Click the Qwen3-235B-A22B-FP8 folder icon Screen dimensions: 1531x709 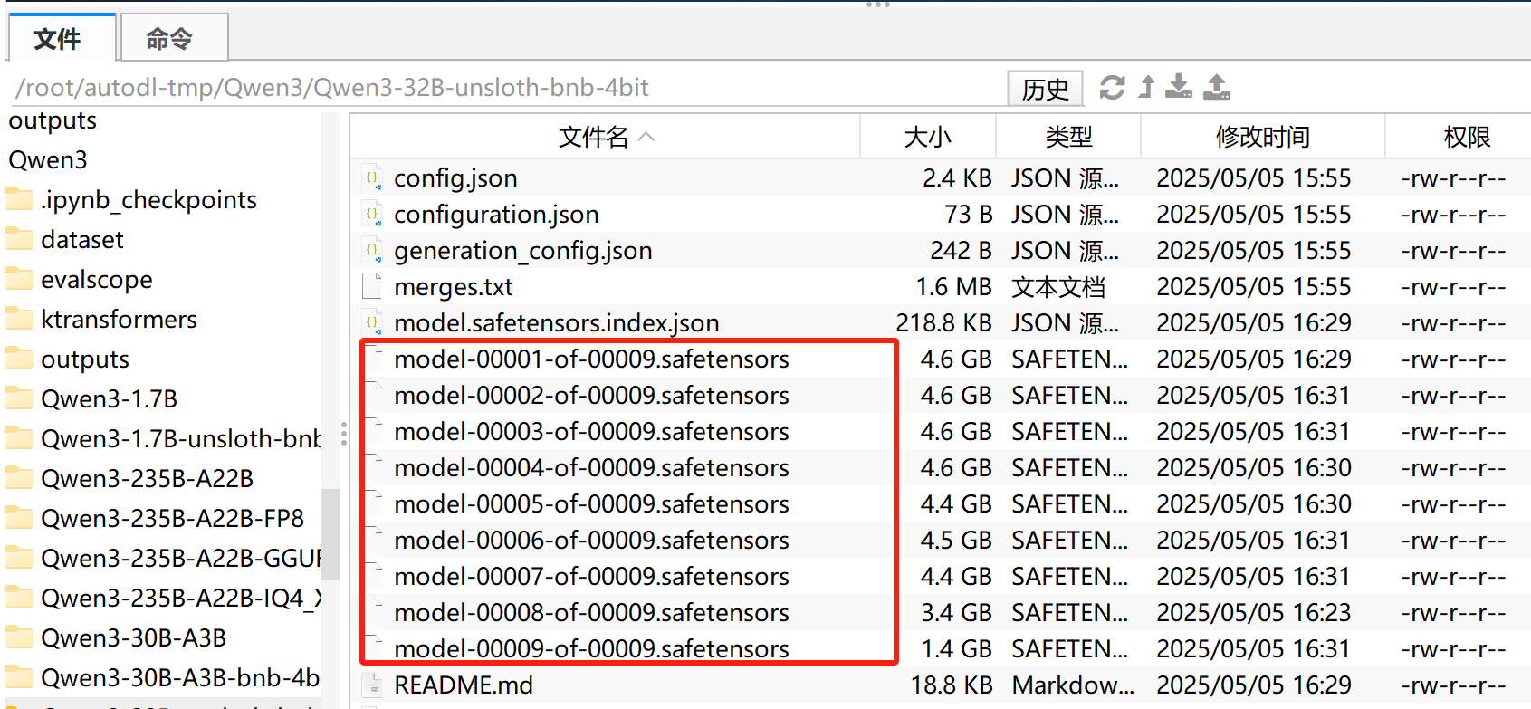pos(19,518)
